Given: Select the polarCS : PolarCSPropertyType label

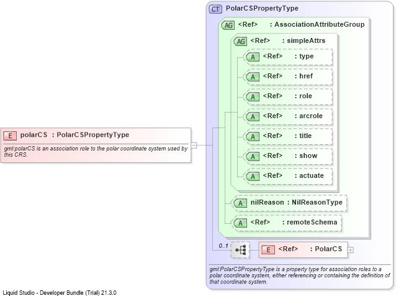Looking at the screenshot, I should tap(74, 135).
